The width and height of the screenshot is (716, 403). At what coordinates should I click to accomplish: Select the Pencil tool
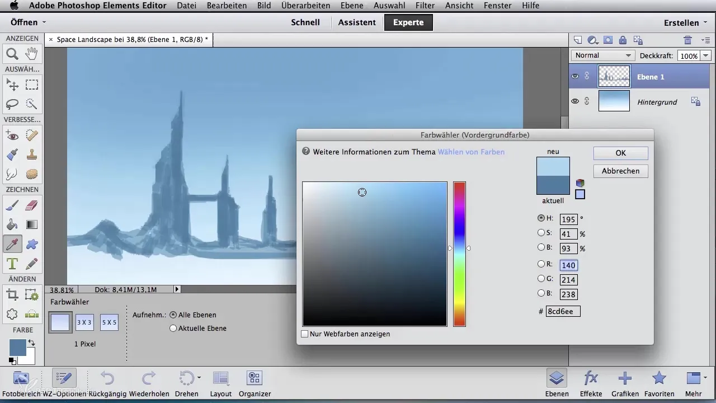pyautogui.click(x=32, y=263)
